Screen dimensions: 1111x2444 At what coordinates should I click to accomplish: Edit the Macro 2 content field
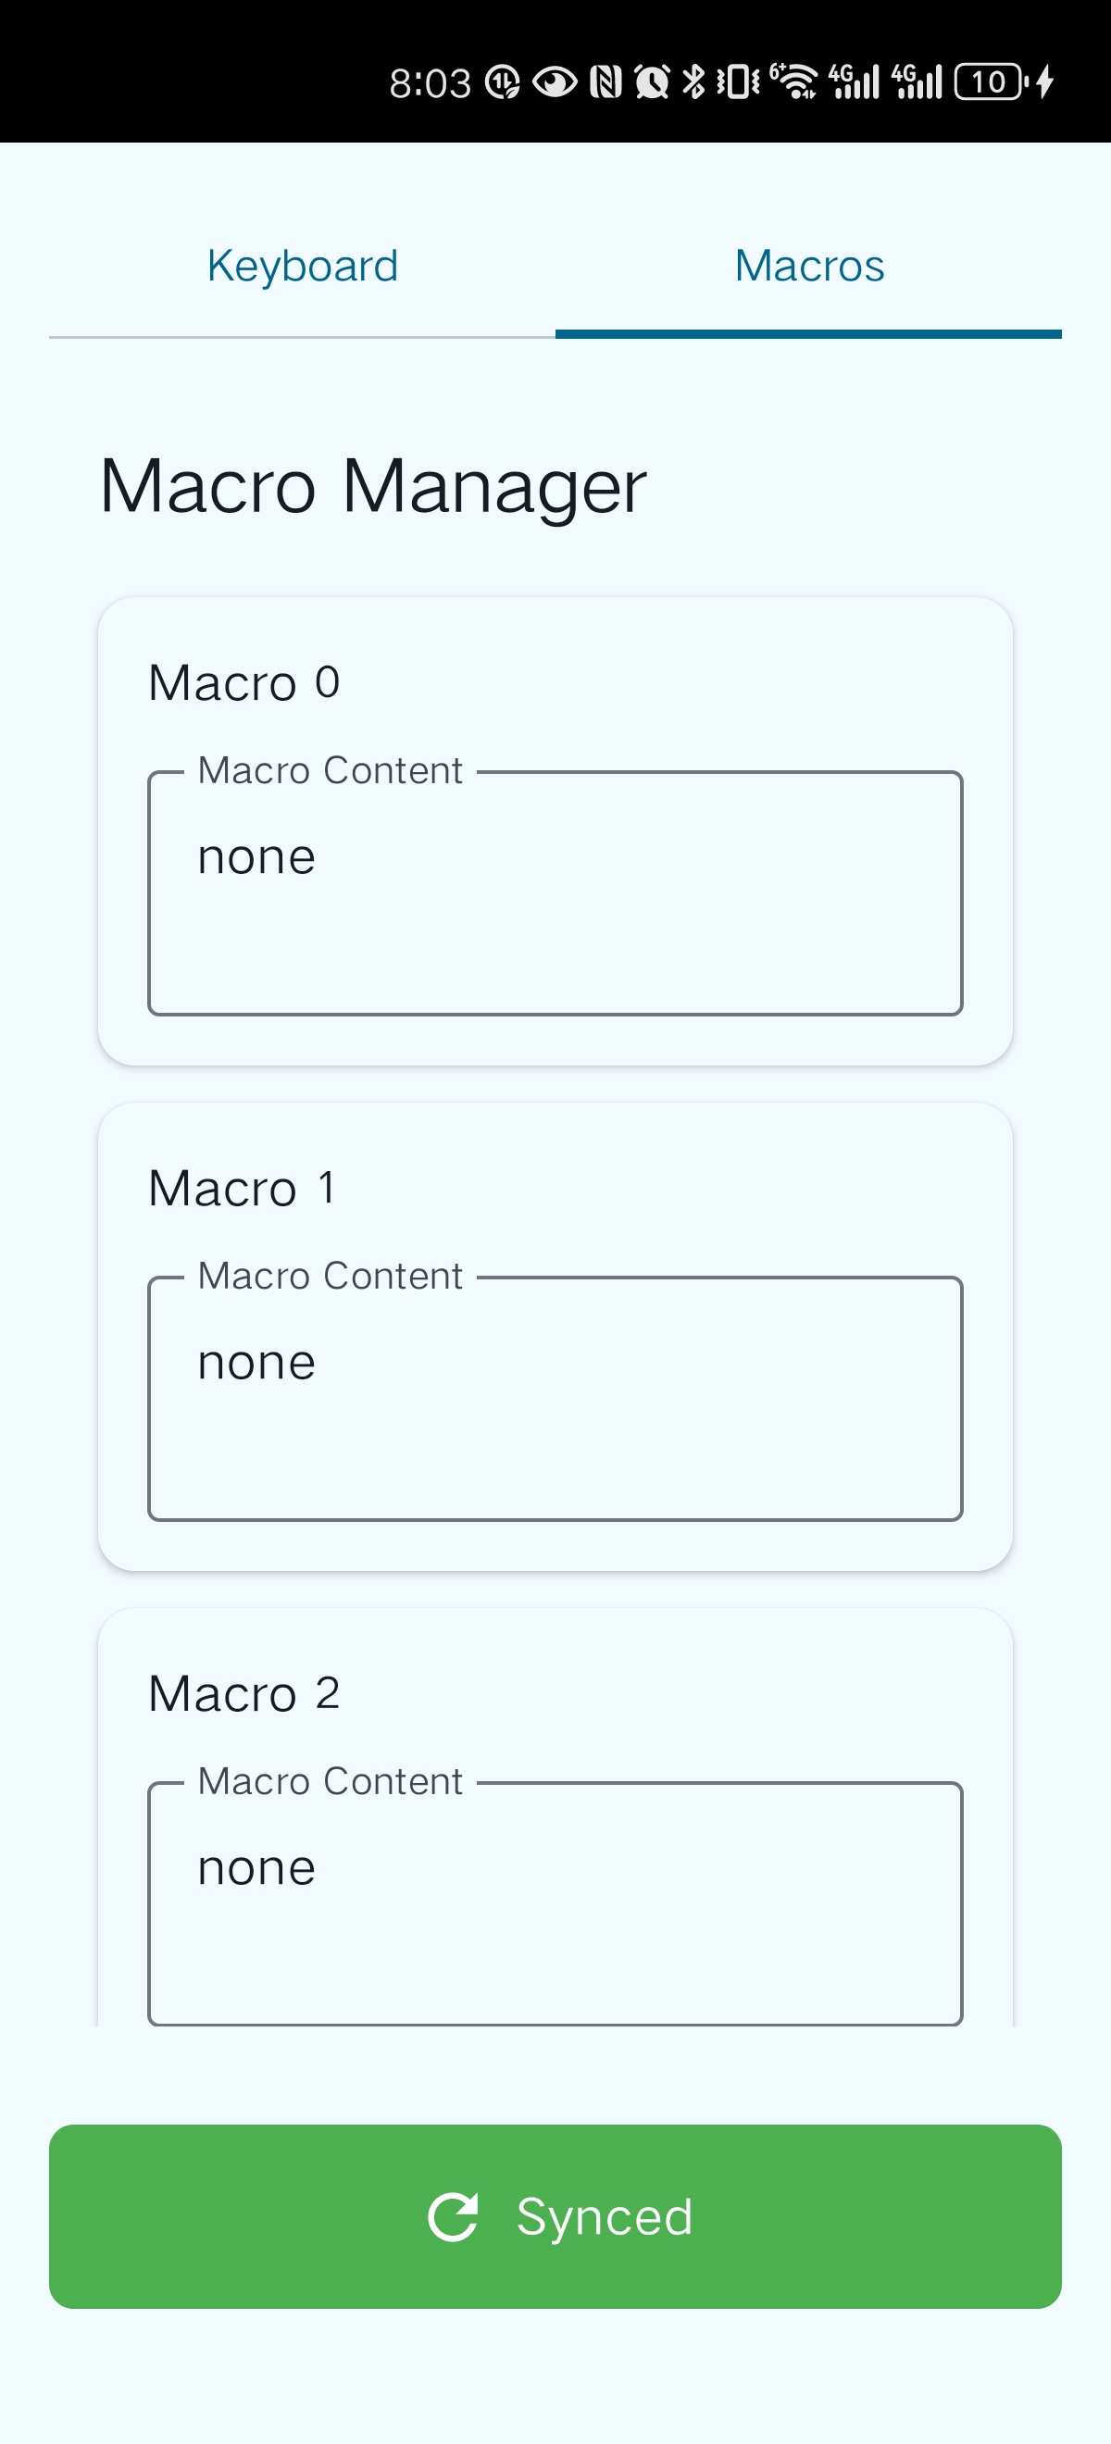555,1903
